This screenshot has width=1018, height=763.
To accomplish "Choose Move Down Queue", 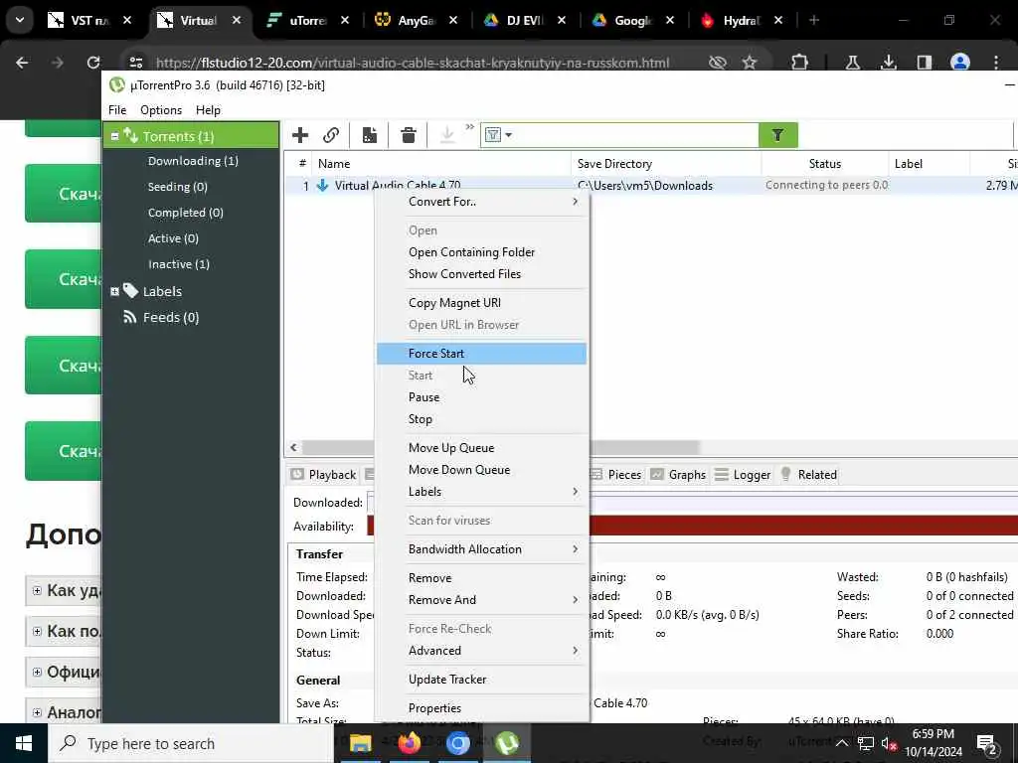I will (x=481, y=470).
